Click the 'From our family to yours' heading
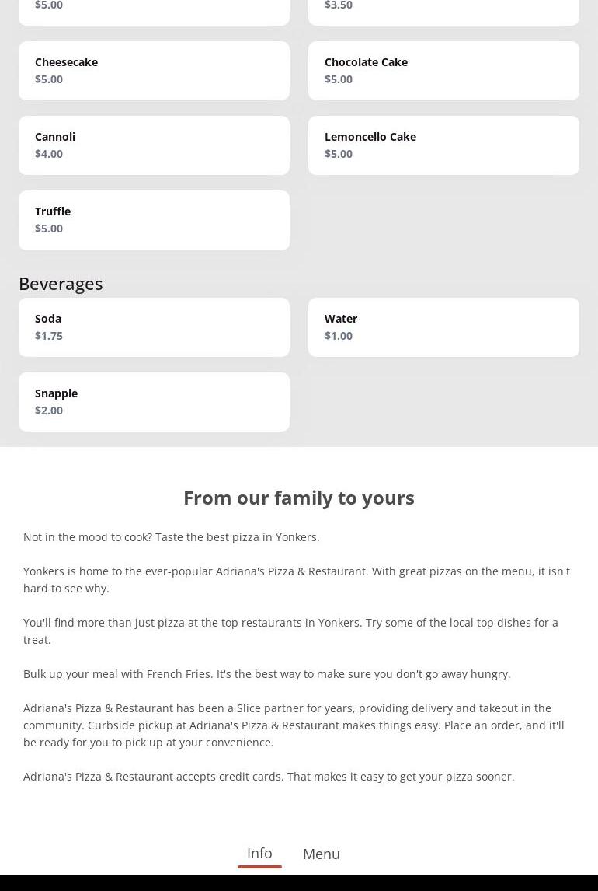Image resolution: width=598 pixels, height=891 pixels. [x=299, y=498]
